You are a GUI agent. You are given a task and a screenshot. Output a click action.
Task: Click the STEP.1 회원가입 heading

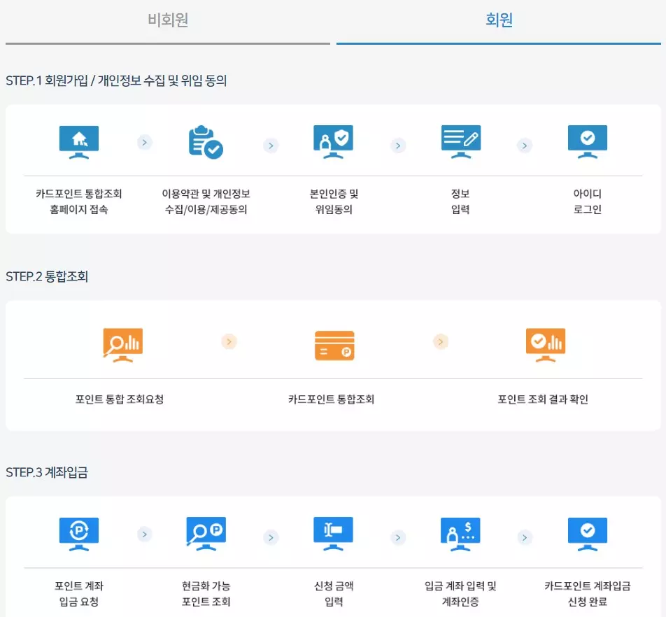point(116,80)
